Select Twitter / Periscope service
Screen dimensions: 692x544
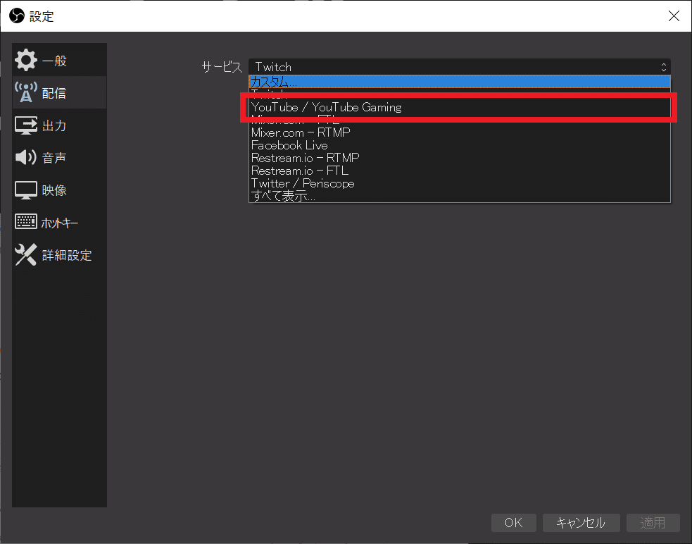(460, 183)
